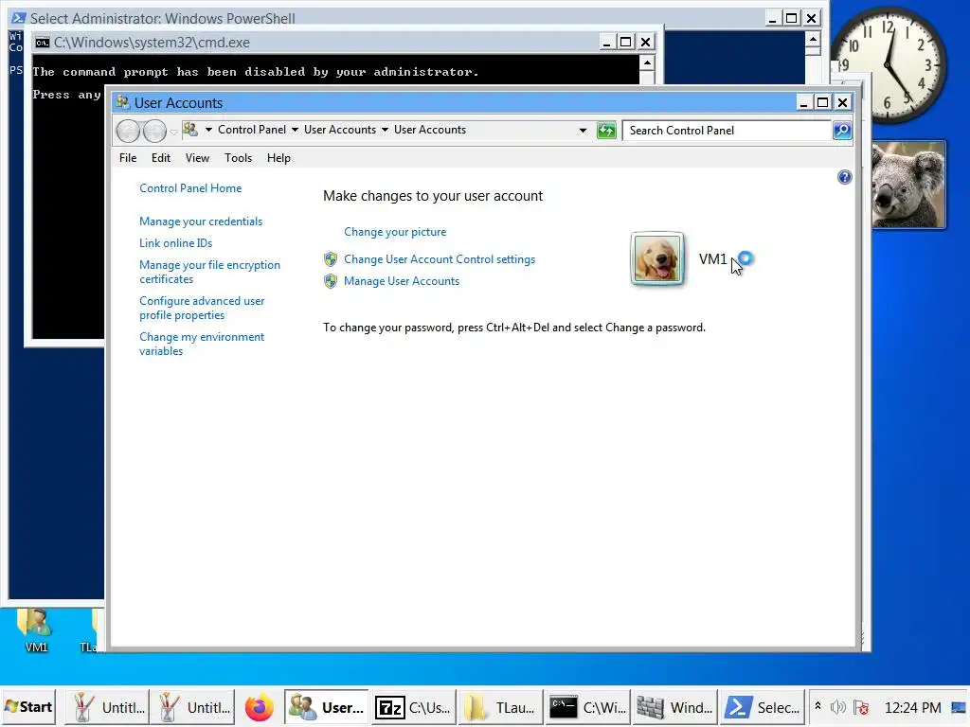
Task: Expand dropdown arrow after Control Panel breadcrumb
Action: [295, 130]
